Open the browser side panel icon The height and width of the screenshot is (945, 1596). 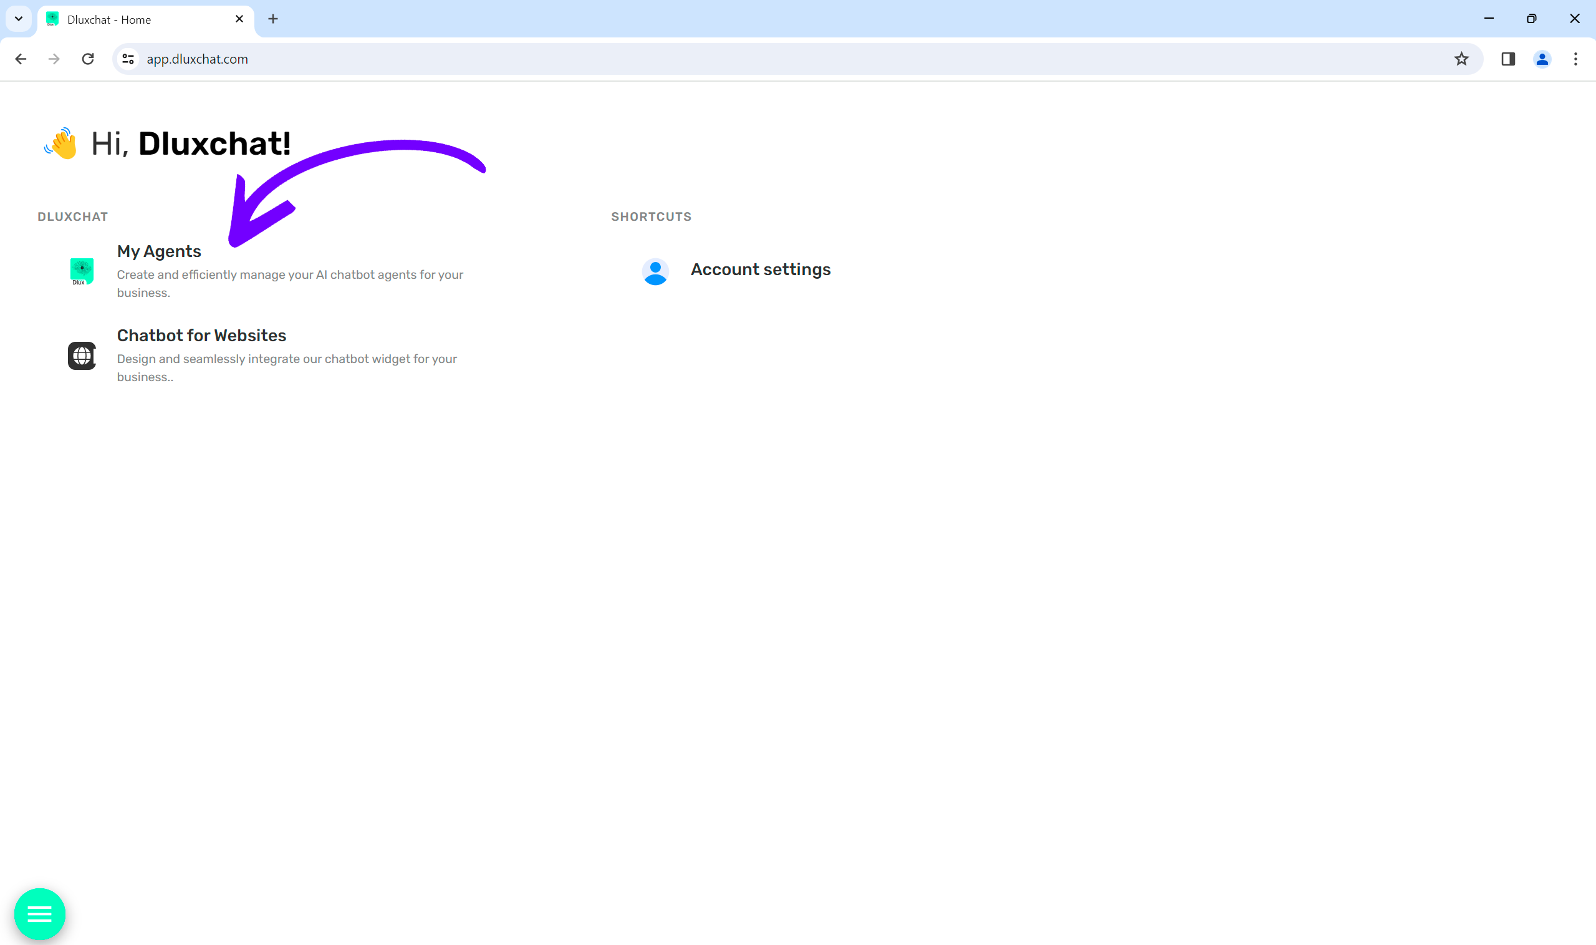tap(1507, 59)
